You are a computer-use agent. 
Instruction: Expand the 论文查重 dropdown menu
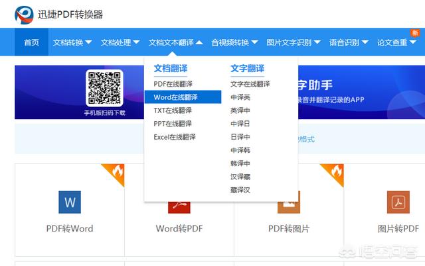396,42
